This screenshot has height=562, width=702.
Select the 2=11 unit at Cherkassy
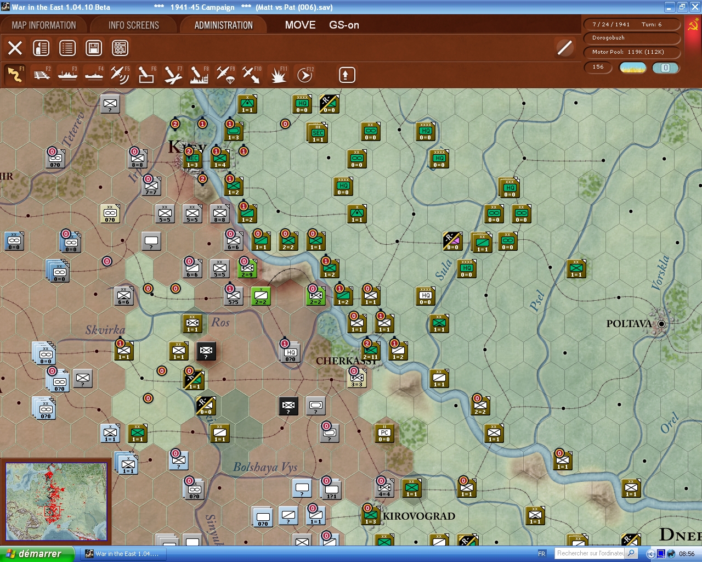[371, 351]
